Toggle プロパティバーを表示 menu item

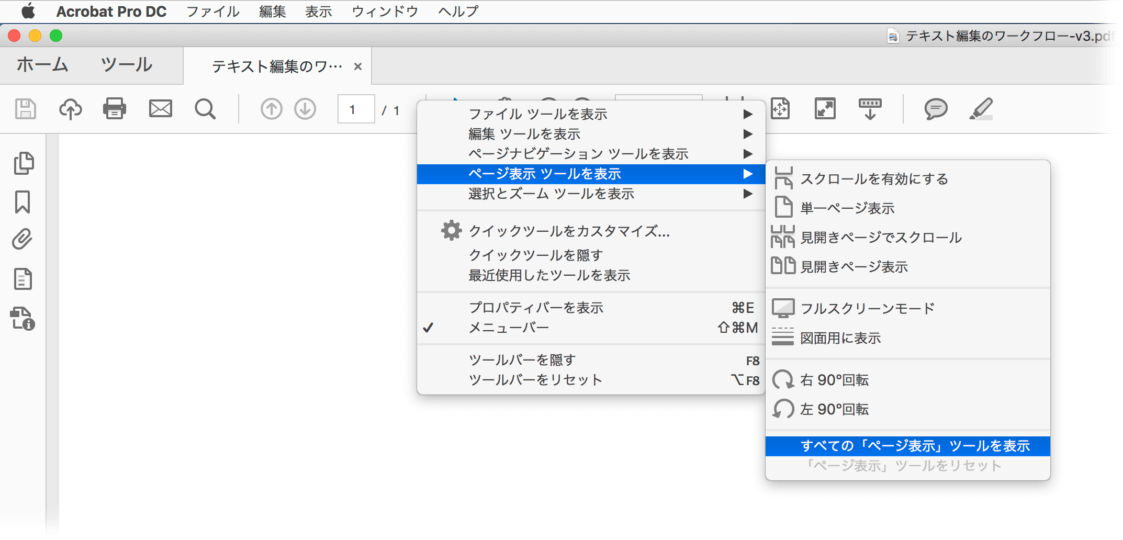[591, 308]
